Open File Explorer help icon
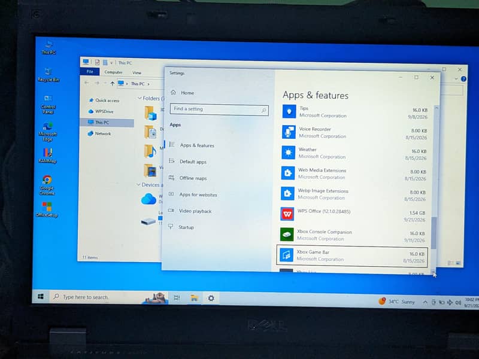The height and width of the screenshot is (359, 479). (x=463, y=79)
